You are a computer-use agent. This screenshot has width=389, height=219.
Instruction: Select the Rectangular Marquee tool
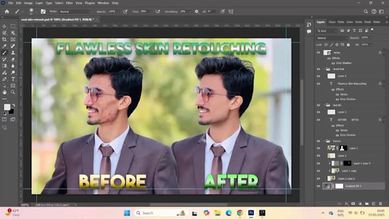click(x=13, y=26)
